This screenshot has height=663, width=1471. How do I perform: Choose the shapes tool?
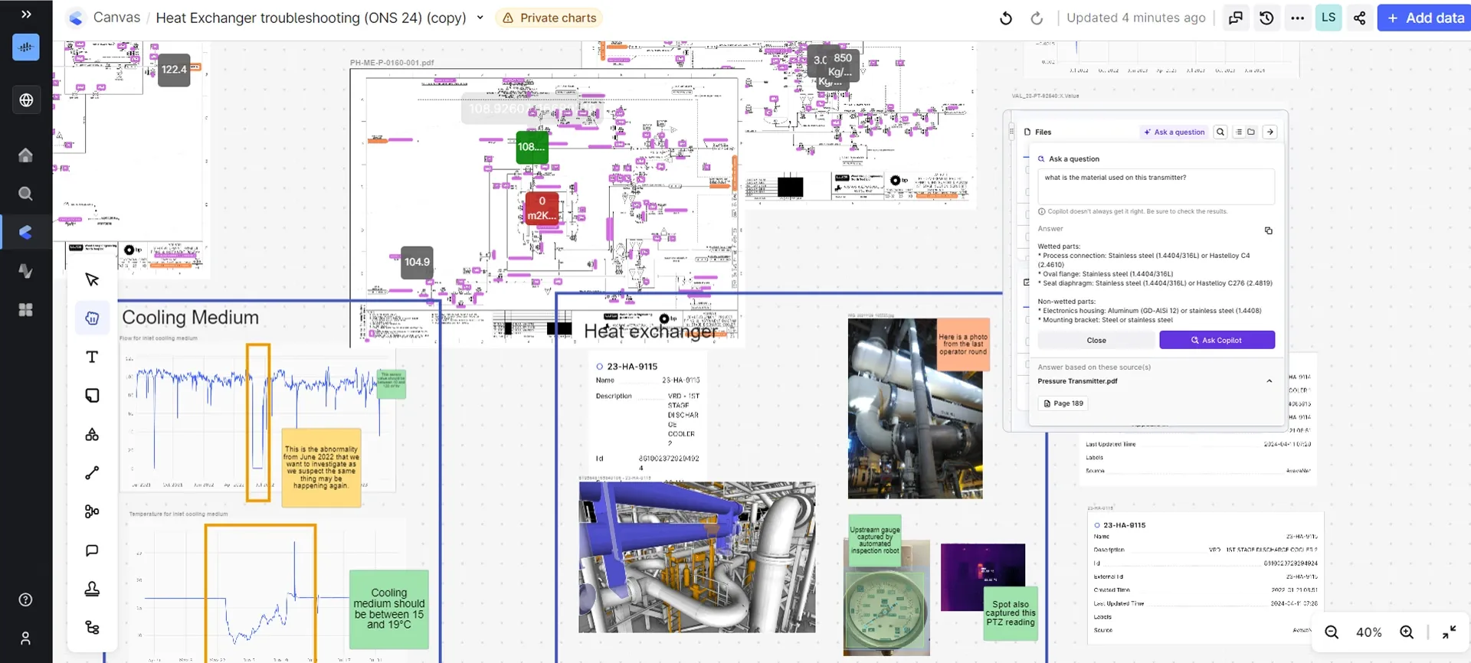pos(92,435)
